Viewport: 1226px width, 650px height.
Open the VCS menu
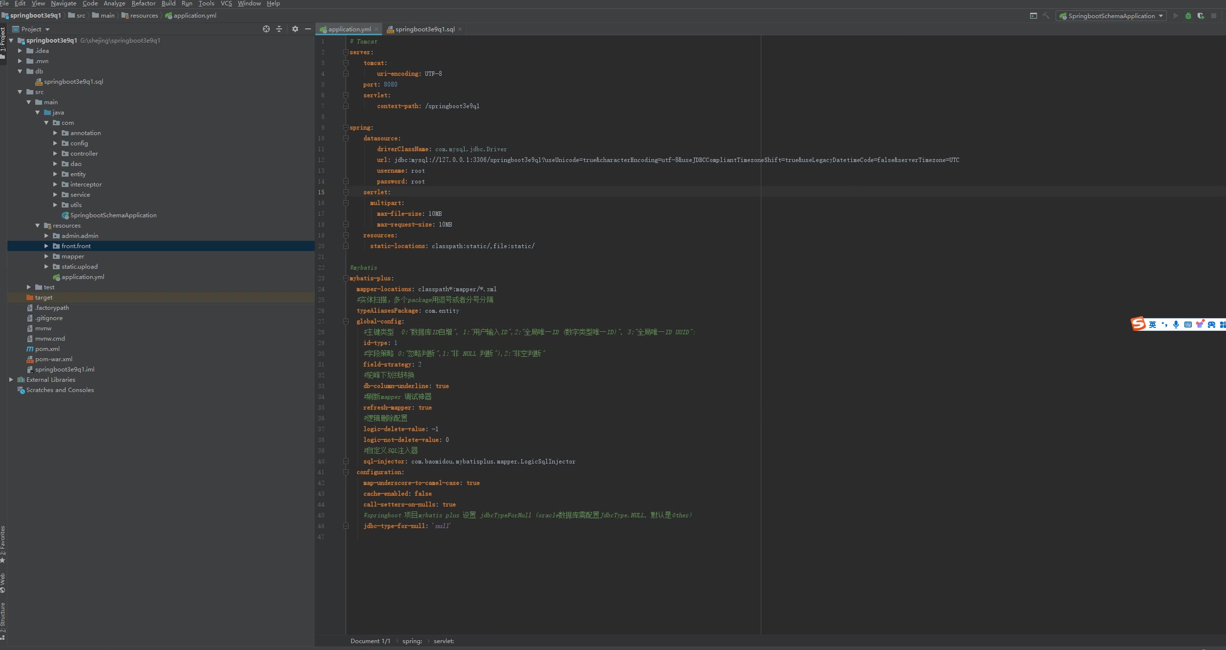[x=226, y=3]
